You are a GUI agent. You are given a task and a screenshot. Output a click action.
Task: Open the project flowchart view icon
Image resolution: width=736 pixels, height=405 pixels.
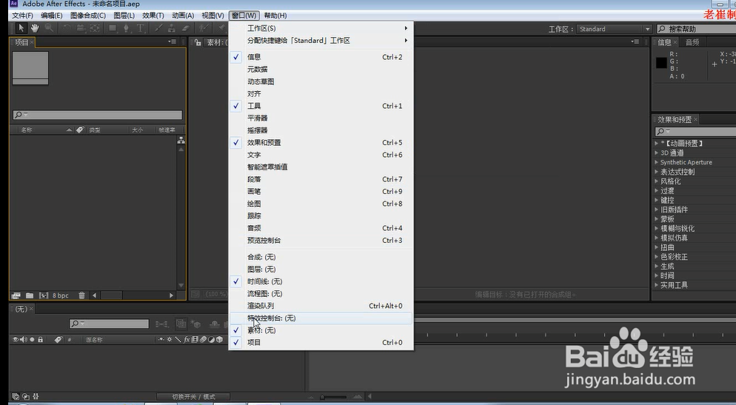[x=181, y=141]
